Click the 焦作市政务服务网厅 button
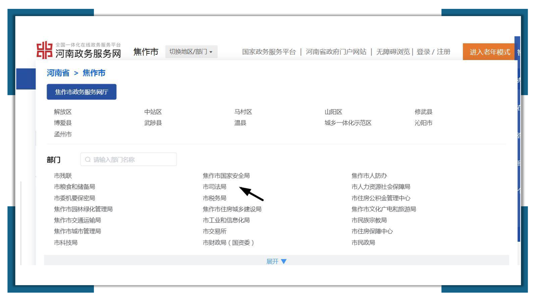This screenshot has height=301, width=536. 82,92
